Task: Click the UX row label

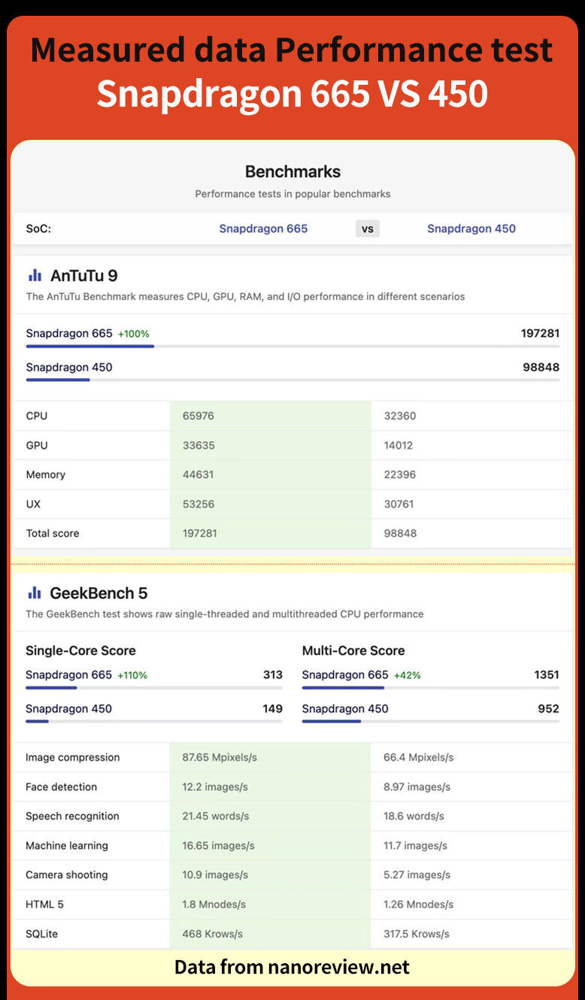Action: coord(33,504)
